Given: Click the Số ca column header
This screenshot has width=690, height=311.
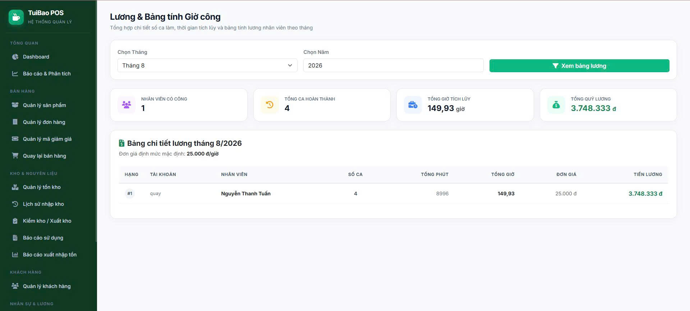Looking at the screenshot, I should (355, 174).
